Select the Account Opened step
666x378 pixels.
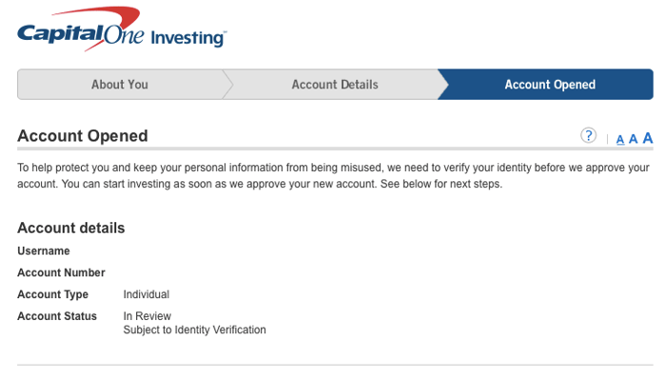(550, 85)
